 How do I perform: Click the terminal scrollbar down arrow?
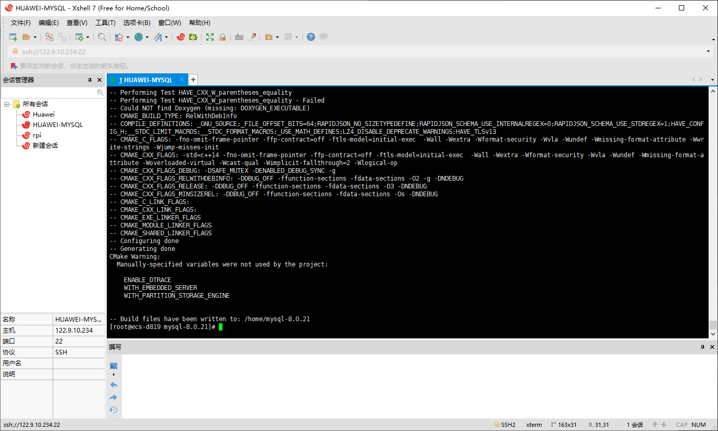click(713, 335)
